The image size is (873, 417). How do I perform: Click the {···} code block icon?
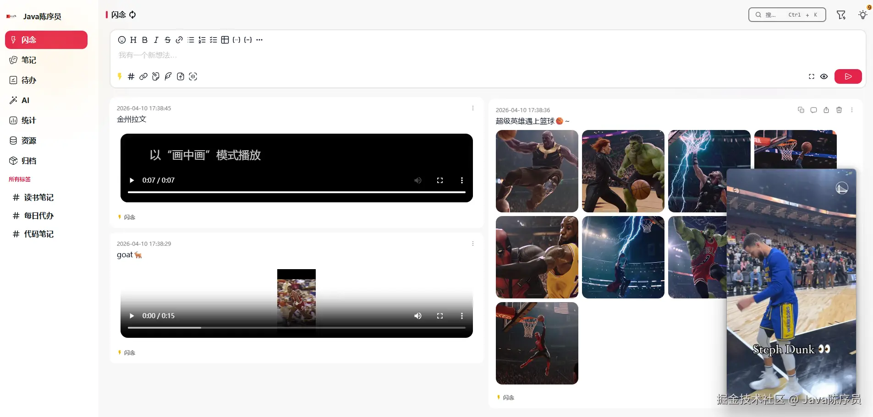[x=236, y=40]
